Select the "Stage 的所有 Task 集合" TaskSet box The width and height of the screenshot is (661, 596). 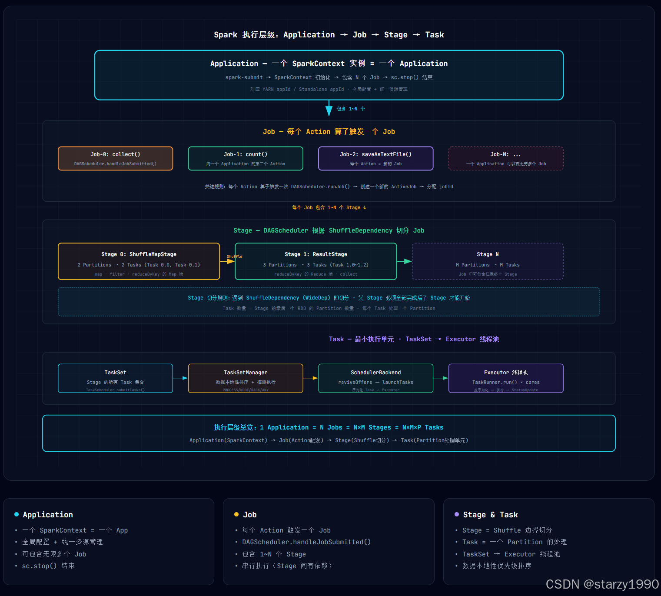(115, 378)
